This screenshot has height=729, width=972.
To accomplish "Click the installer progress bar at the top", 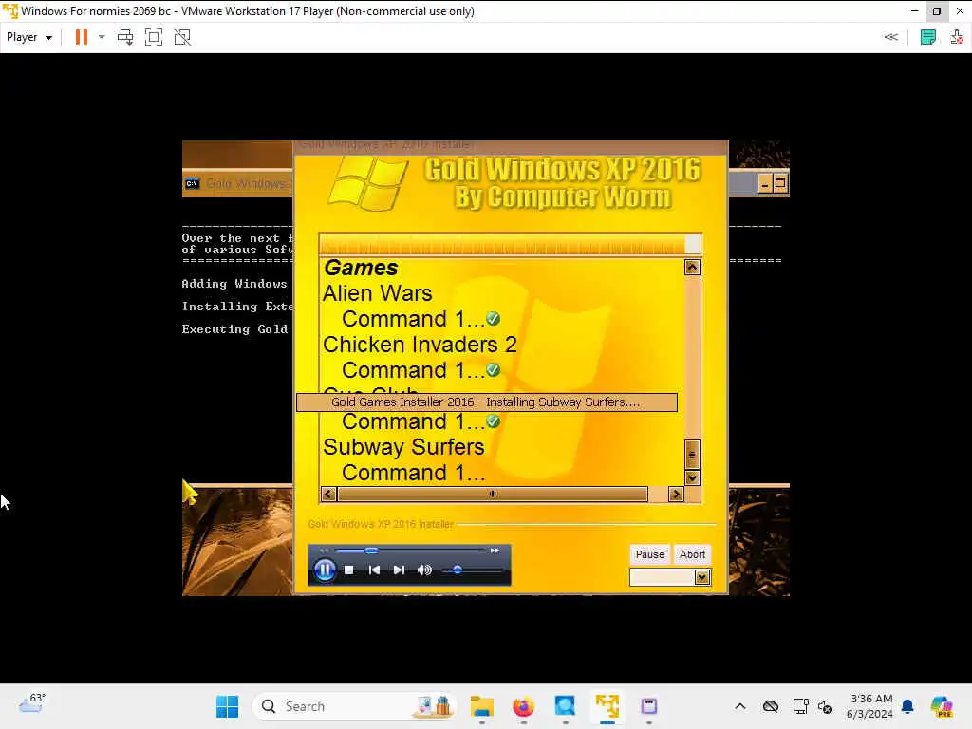I will pyautogui.click(x=510, y=244).
